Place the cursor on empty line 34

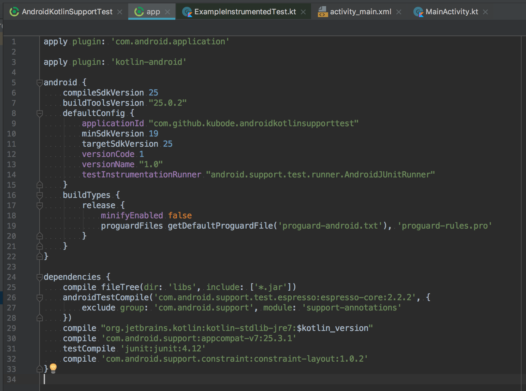click(x=282, y=379)
